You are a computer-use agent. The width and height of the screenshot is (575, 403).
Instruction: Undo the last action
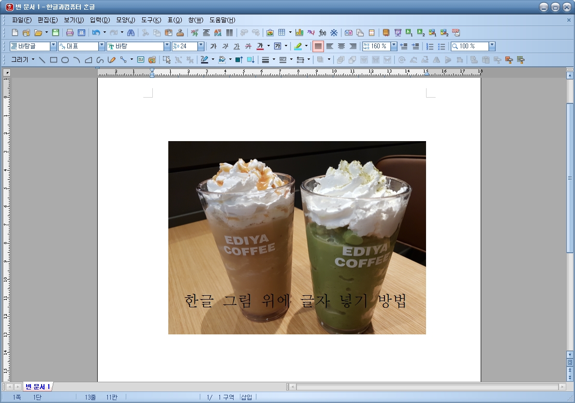[x=96, y=32]
